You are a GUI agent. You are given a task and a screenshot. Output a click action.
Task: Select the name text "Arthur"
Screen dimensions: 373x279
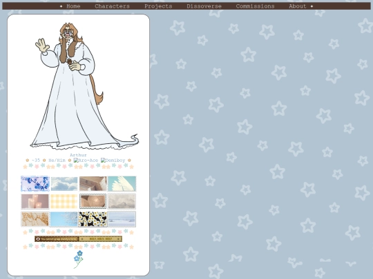[x=78, y=155]
